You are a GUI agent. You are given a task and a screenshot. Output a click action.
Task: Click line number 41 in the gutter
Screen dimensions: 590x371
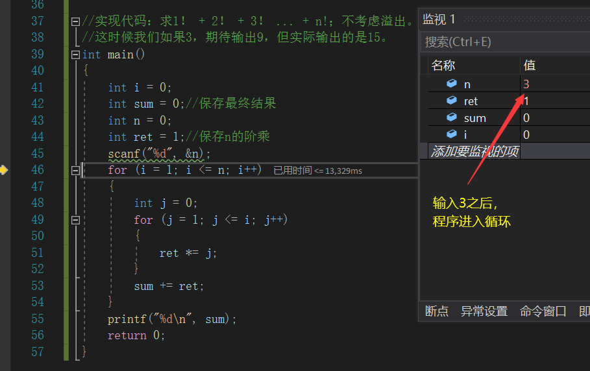(38, 88)
